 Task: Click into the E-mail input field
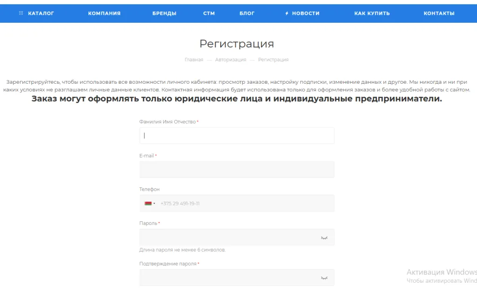click(237, 170)
